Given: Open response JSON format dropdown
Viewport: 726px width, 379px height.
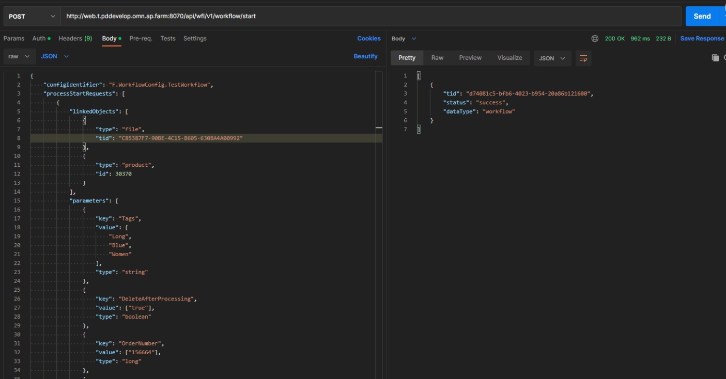Looking at the screenshot, I should [552, 58].
